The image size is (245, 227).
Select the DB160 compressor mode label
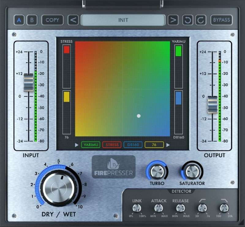133,144
